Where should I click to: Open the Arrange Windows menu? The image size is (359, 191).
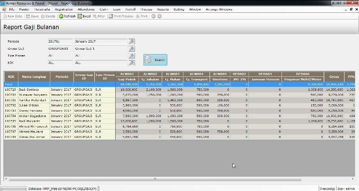[x=219, y=9]
